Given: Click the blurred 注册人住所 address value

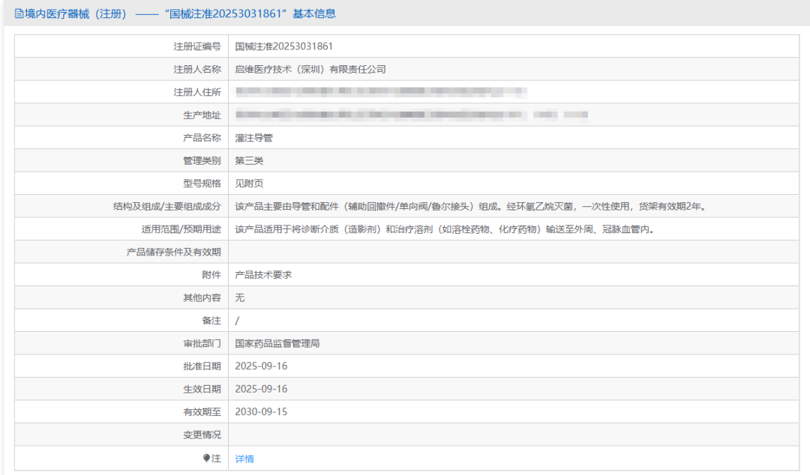Looking at the screenshot, I should coord(381,92).
